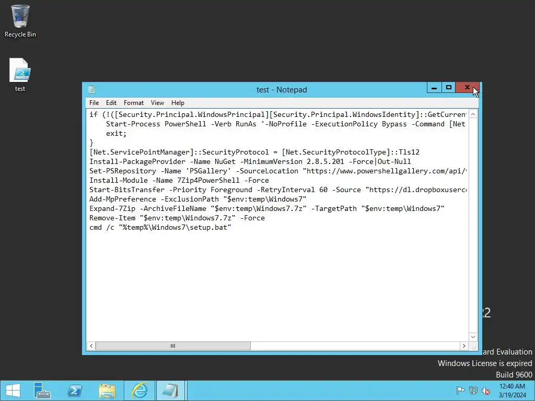535x401 pixels.
Task: Open the network tray icon
Action: click(473, 391)
